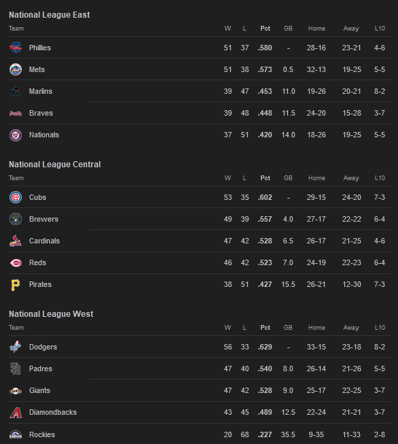Click the Cardinals team logo
Viewport: 398px width, 444px height.
tap(16, 241)
